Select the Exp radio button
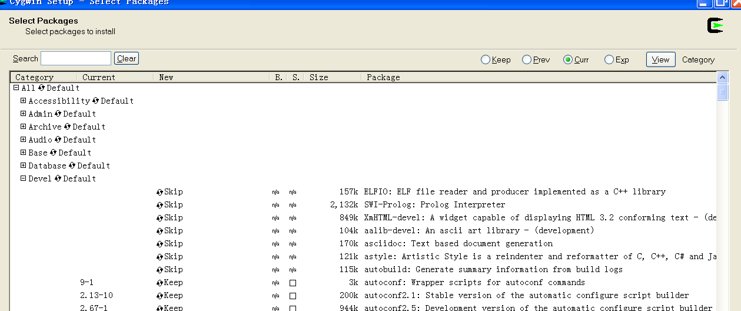The width and height of the screenshot is (741, 311). (609, 59)
